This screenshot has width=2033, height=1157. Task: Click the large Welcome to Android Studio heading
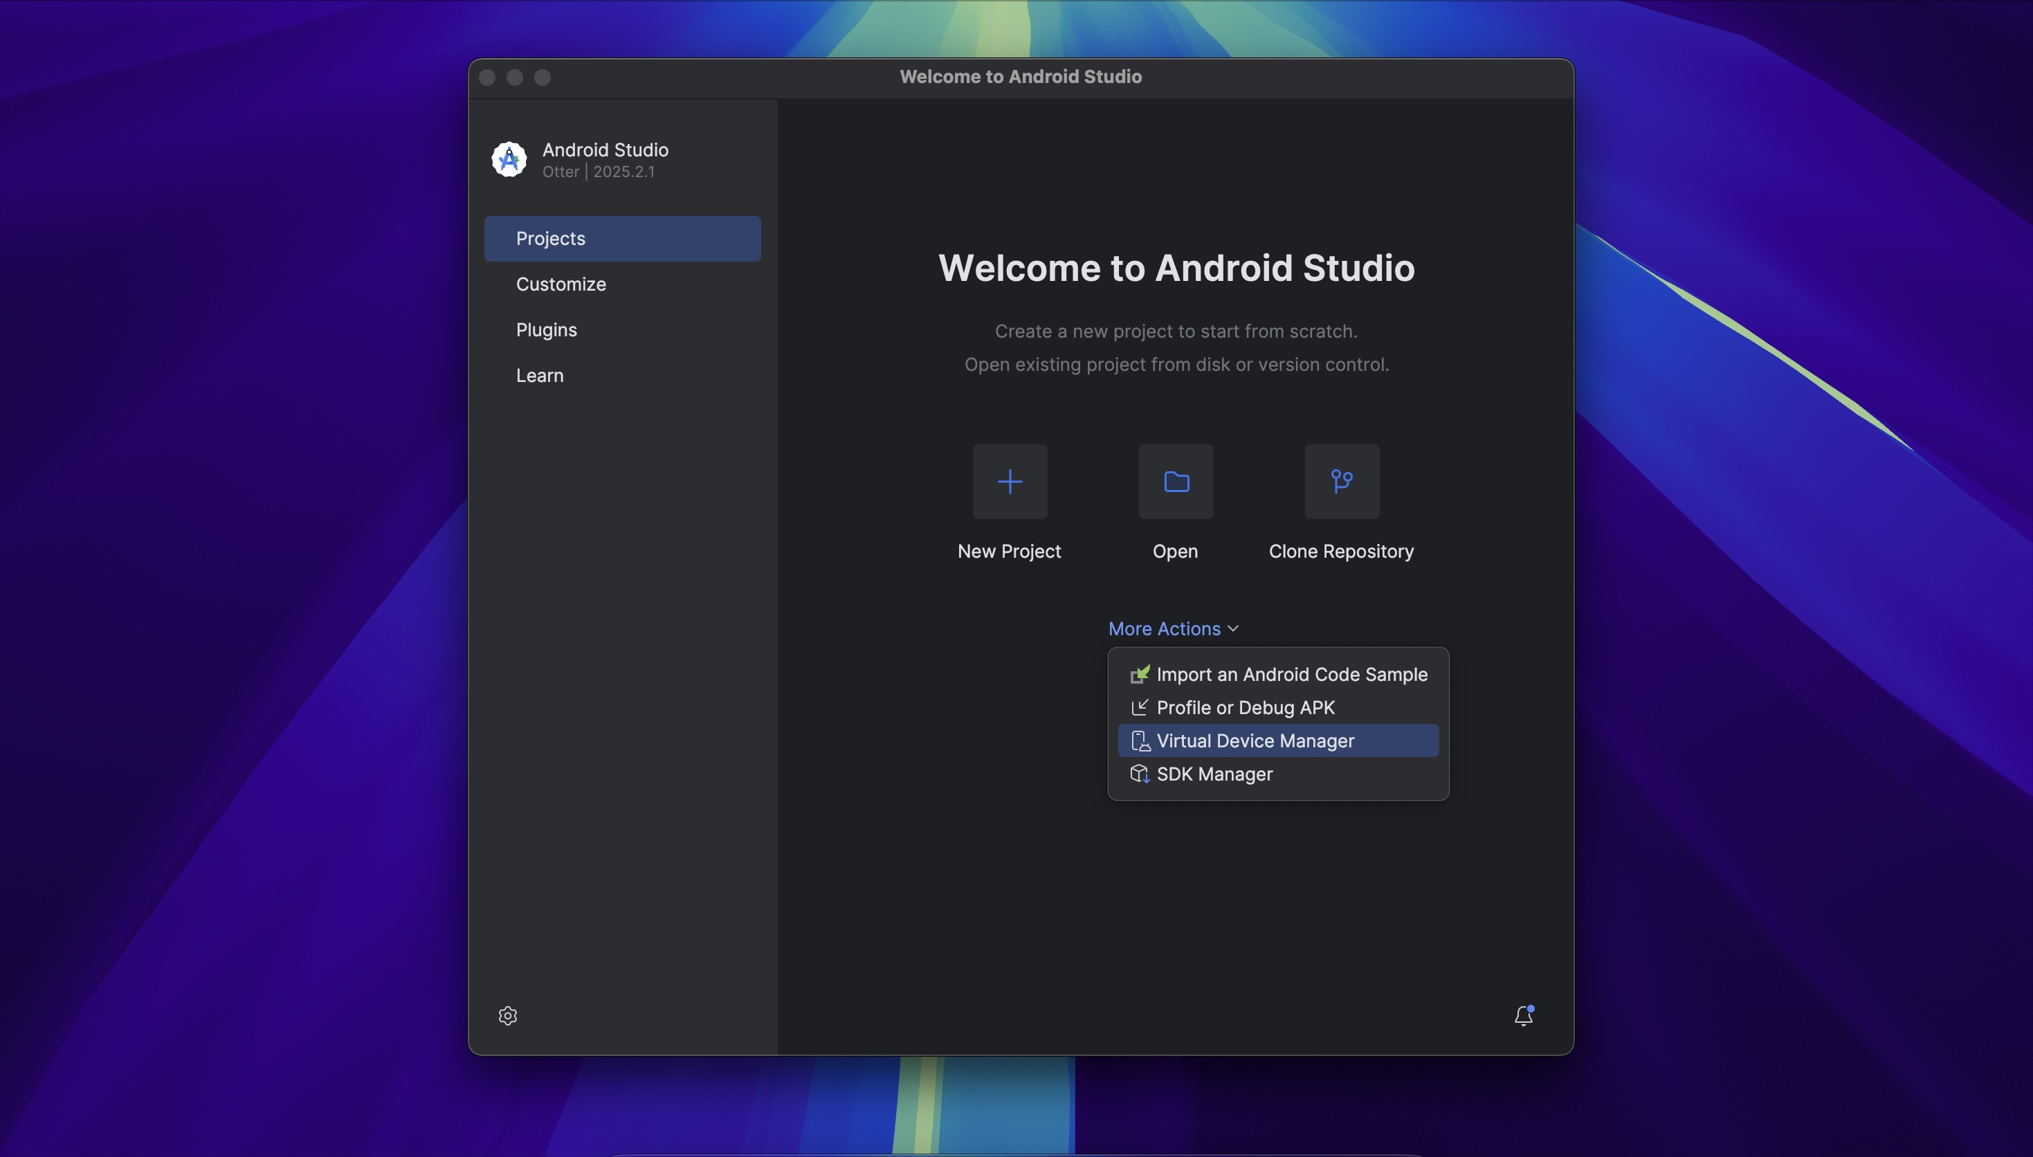coord(1176,268)
